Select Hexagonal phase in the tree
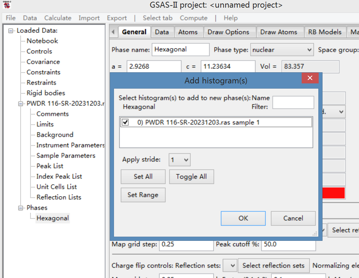The height and width of the screenshot is (278, 359). point(52,218)
